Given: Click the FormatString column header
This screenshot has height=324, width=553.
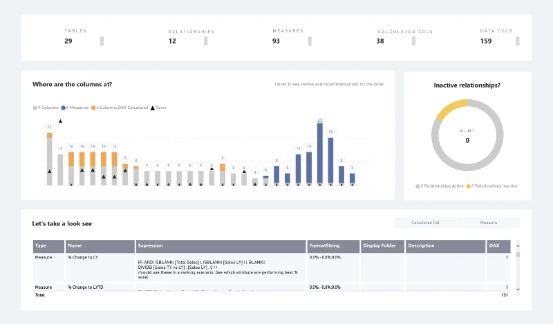Looking at the screenshot, I should (333, 246).
